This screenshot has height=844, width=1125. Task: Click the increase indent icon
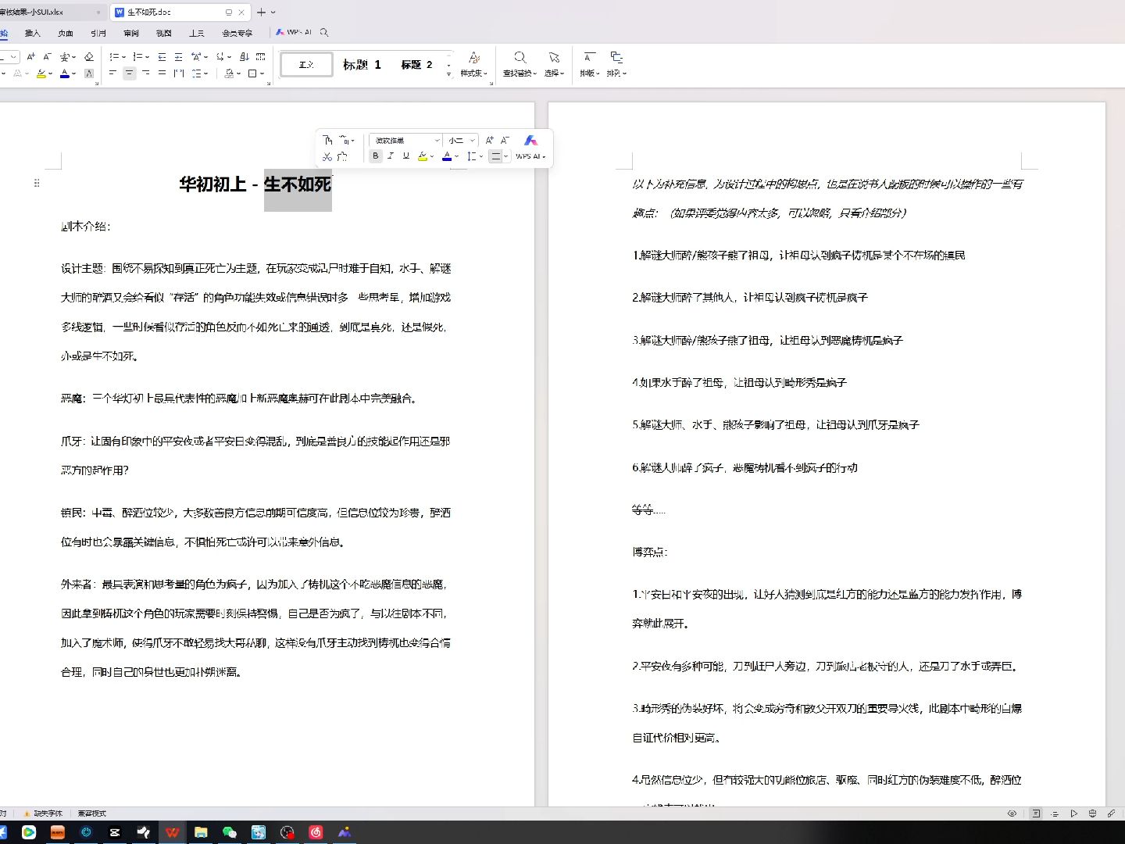tap(178, 56)
